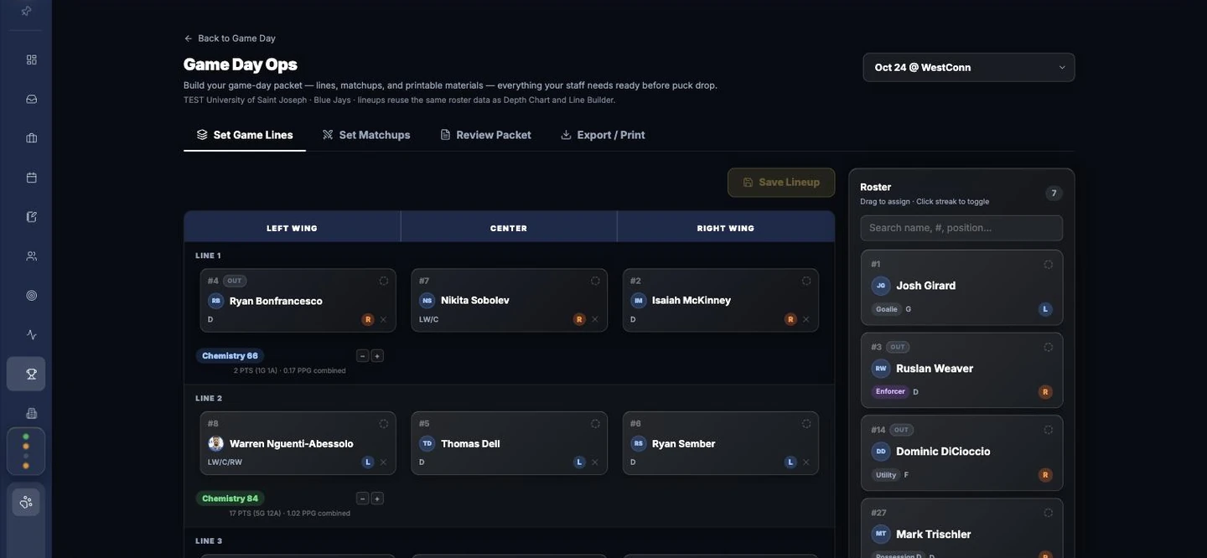The height and width of the screenshot is (558, 1207).
Task: Open the briefcase icon in sidebar
Action: click(32, 138)
